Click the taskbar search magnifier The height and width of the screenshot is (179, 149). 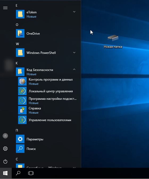[x=18, y=173]
